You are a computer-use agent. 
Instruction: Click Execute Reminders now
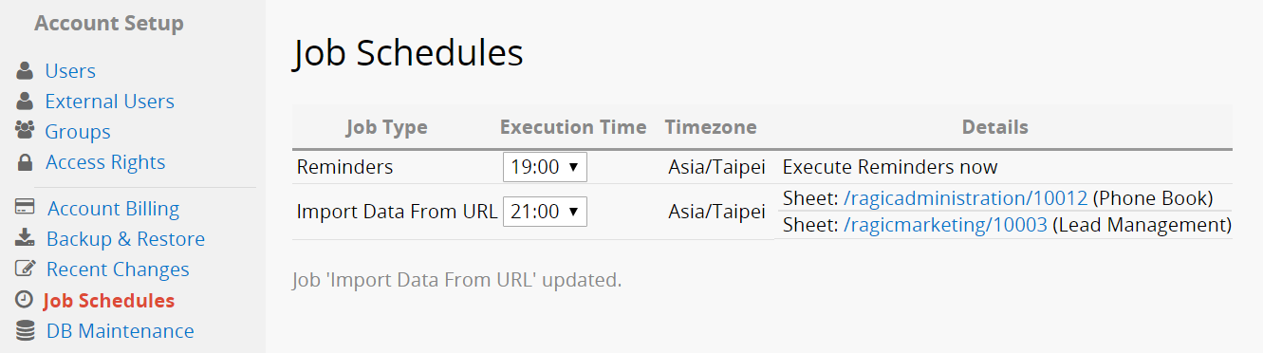pyautogui.click(x=890, y=167)
